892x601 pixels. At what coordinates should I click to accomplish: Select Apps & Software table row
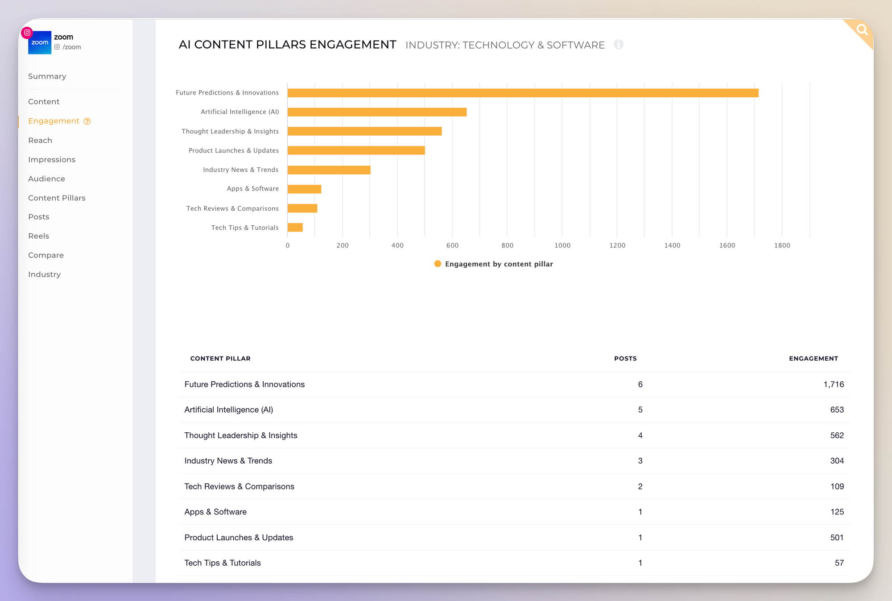pyautogui.click(x=514, y=512)
